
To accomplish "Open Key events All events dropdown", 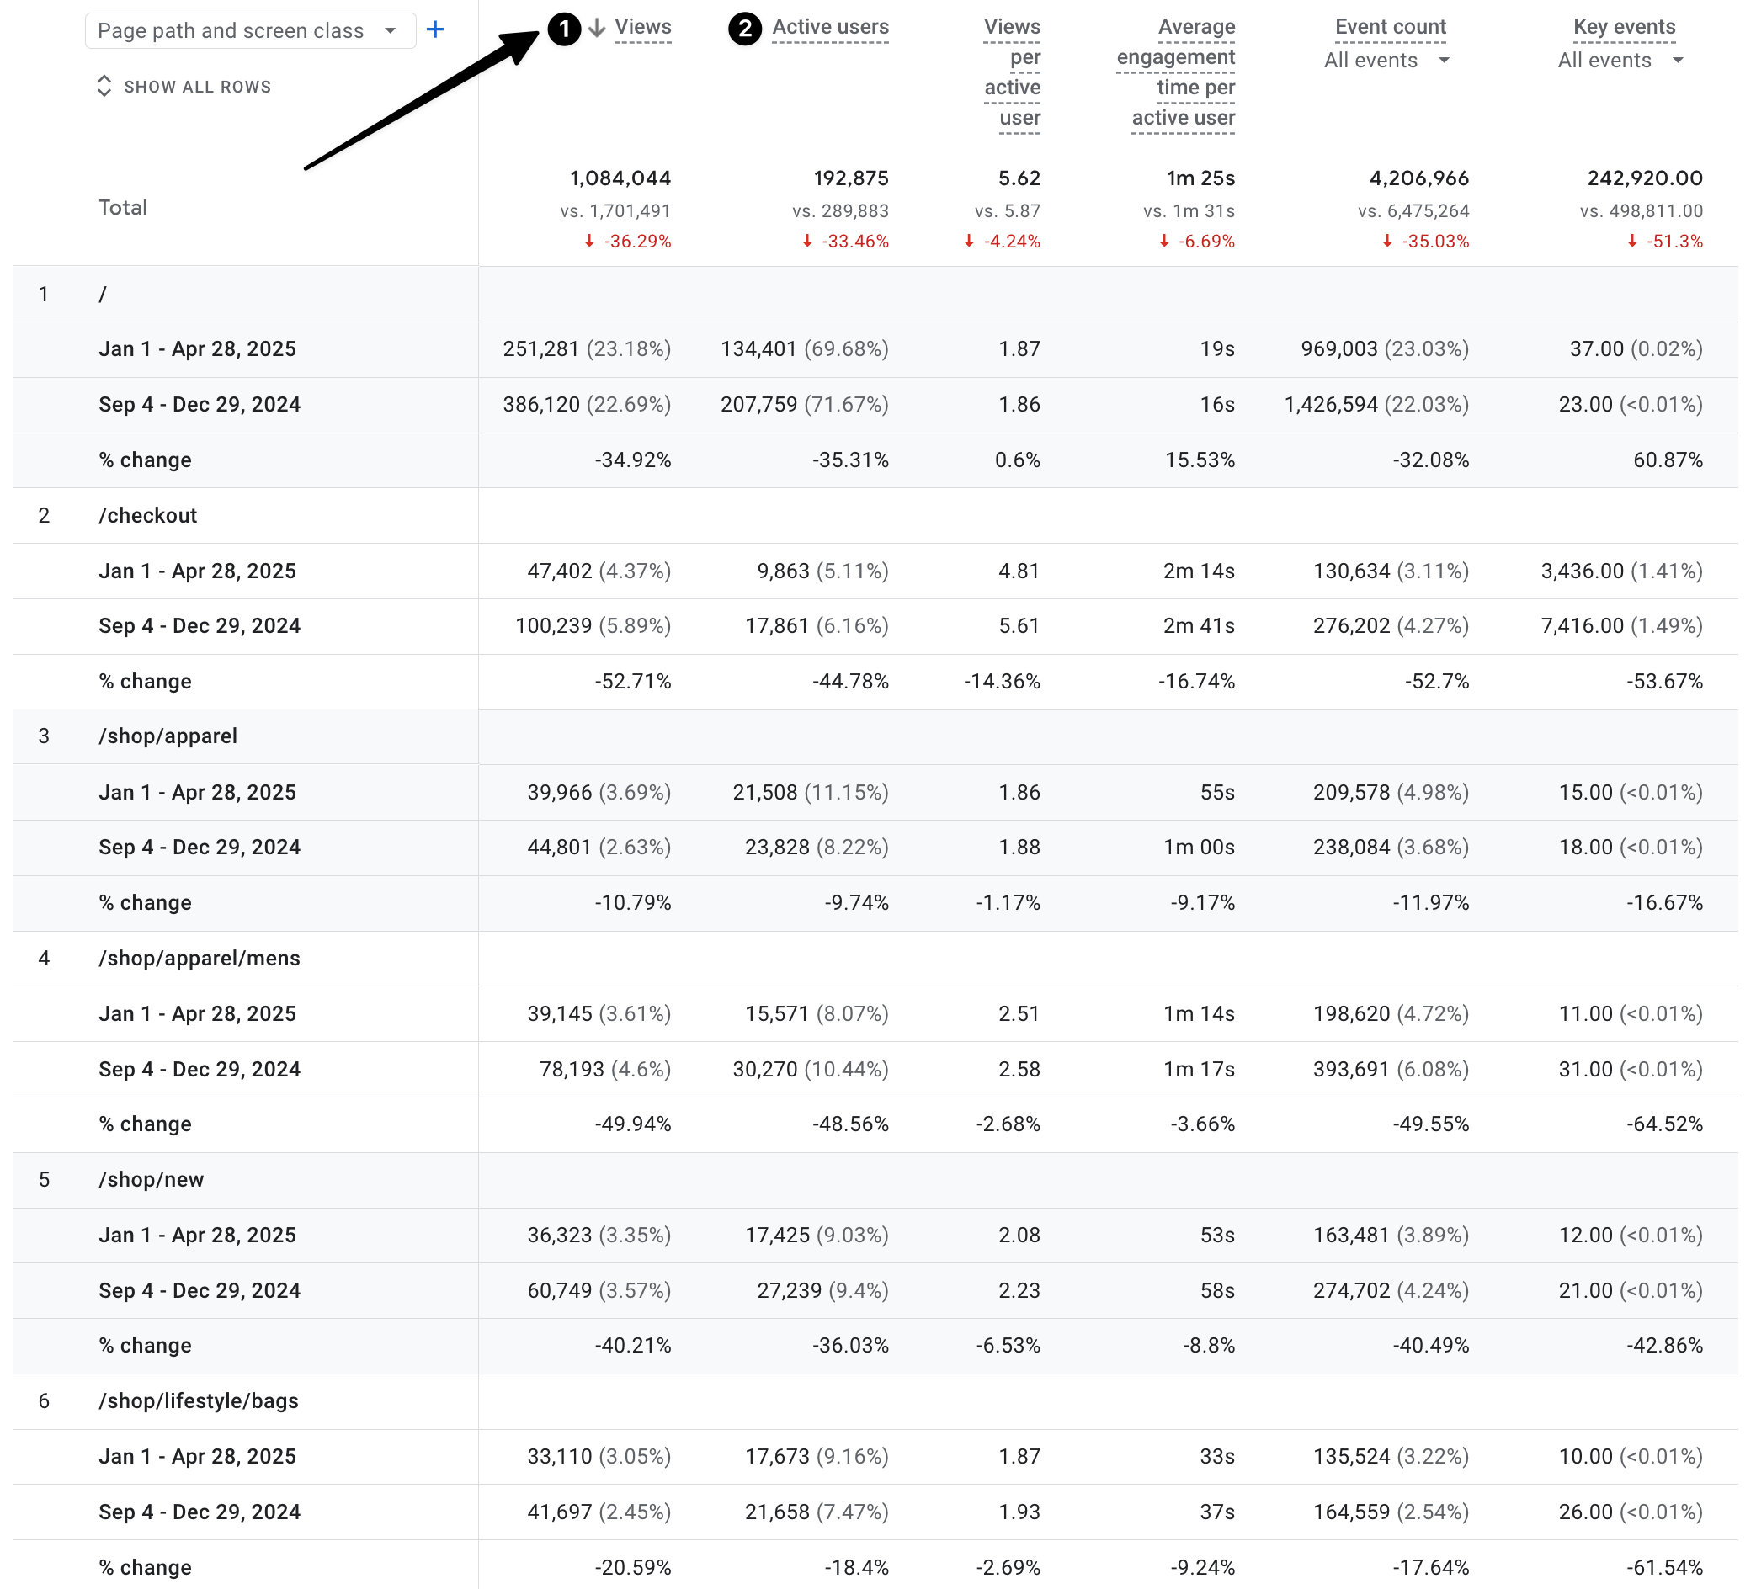I will pyautogui.click(x=1620, y=60).
